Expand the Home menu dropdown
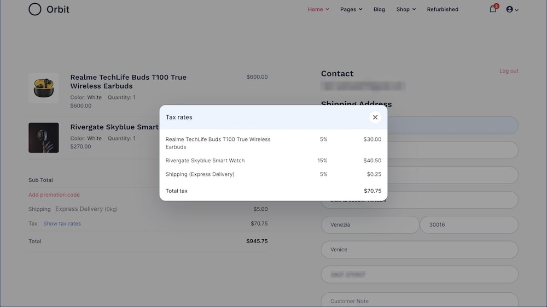547x307 pixels. (x=318, y=9)
